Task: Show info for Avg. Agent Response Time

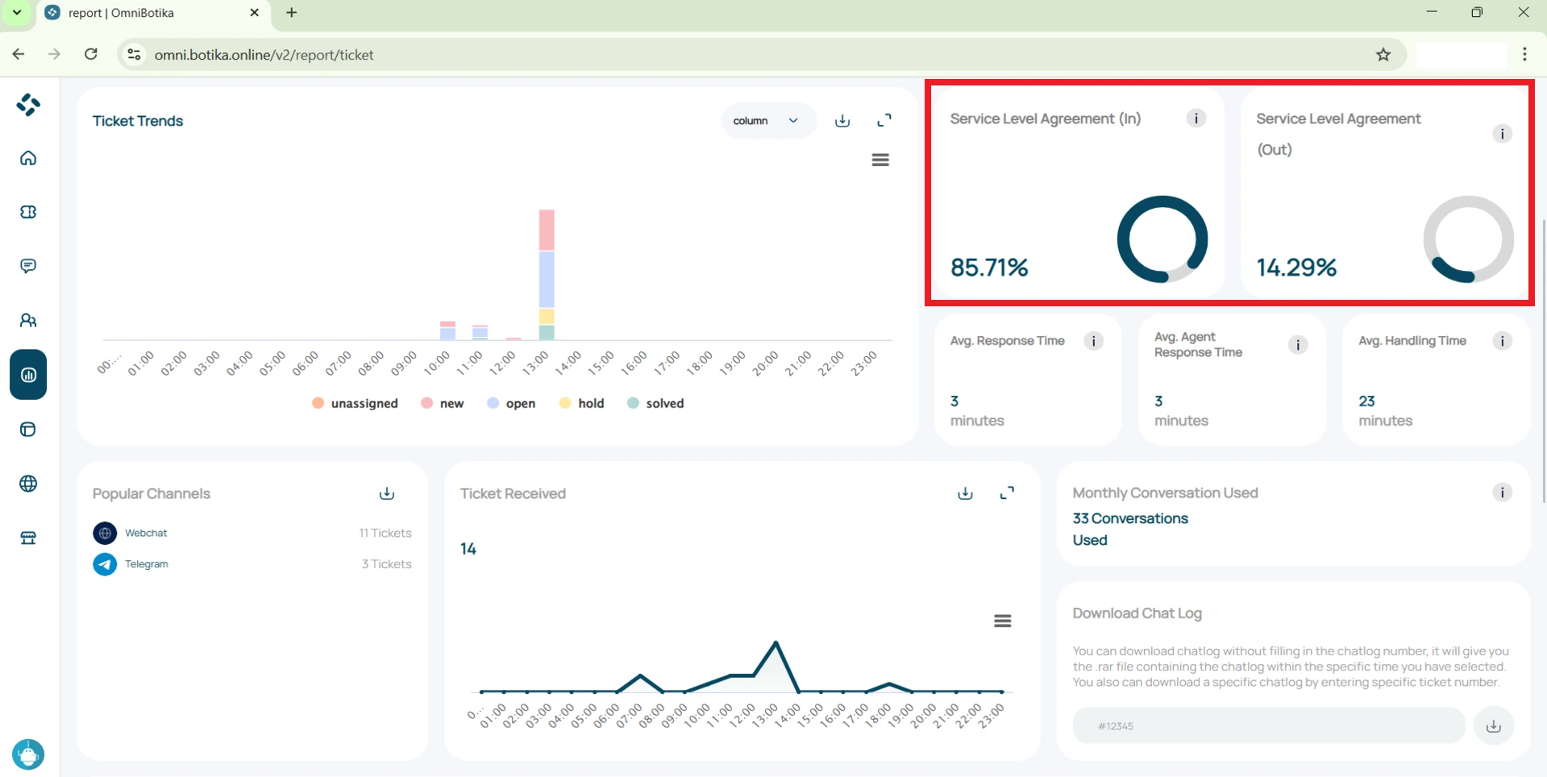Action: (1298, 345)
